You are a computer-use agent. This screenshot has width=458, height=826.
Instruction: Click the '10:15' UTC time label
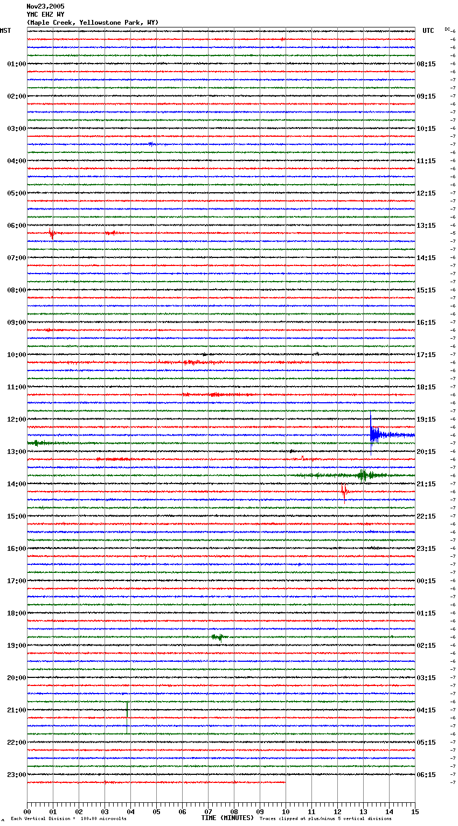pyautogui.click(x=426, y=129)
